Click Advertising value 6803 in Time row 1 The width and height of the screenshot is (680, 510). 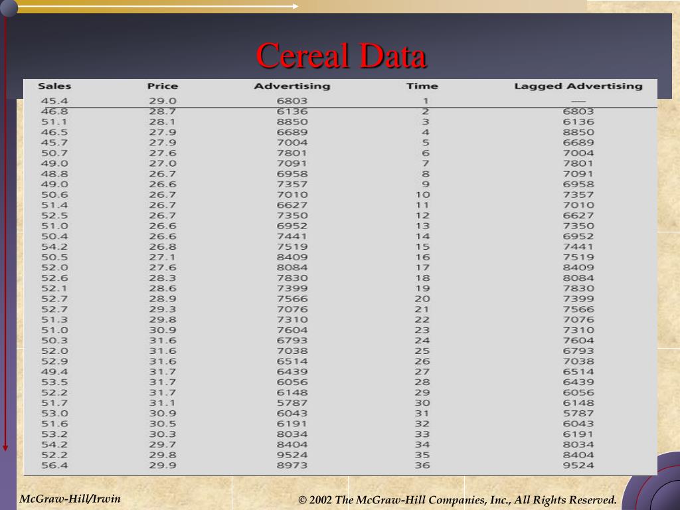292,101
